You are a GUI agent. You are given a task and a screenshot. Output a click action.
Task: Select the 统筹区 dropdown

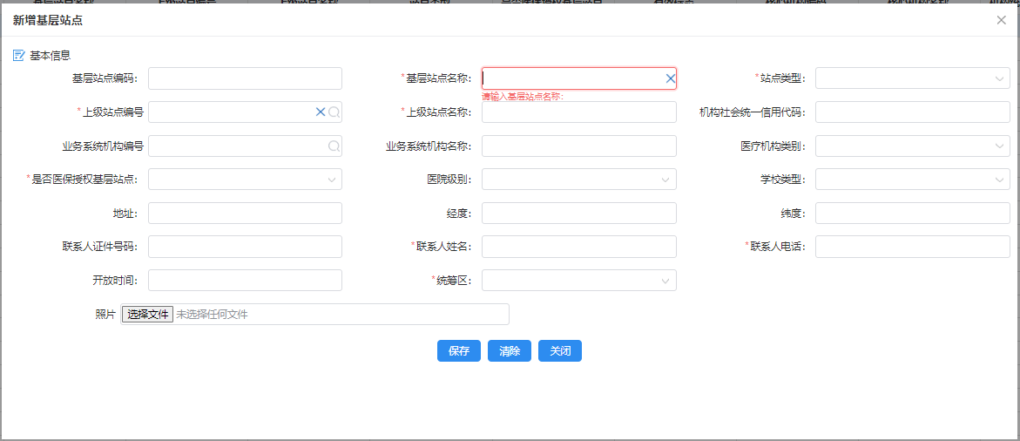point(578,281)
